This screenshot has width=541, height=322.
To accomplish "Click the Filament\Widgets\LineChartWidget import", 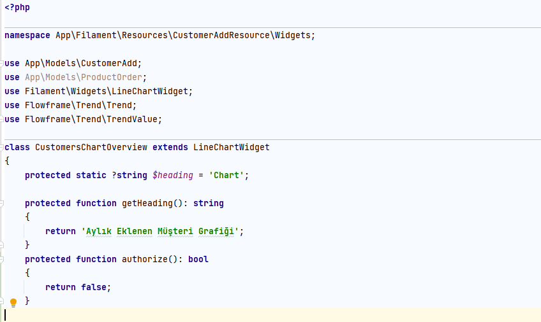I will coord(107,91).
